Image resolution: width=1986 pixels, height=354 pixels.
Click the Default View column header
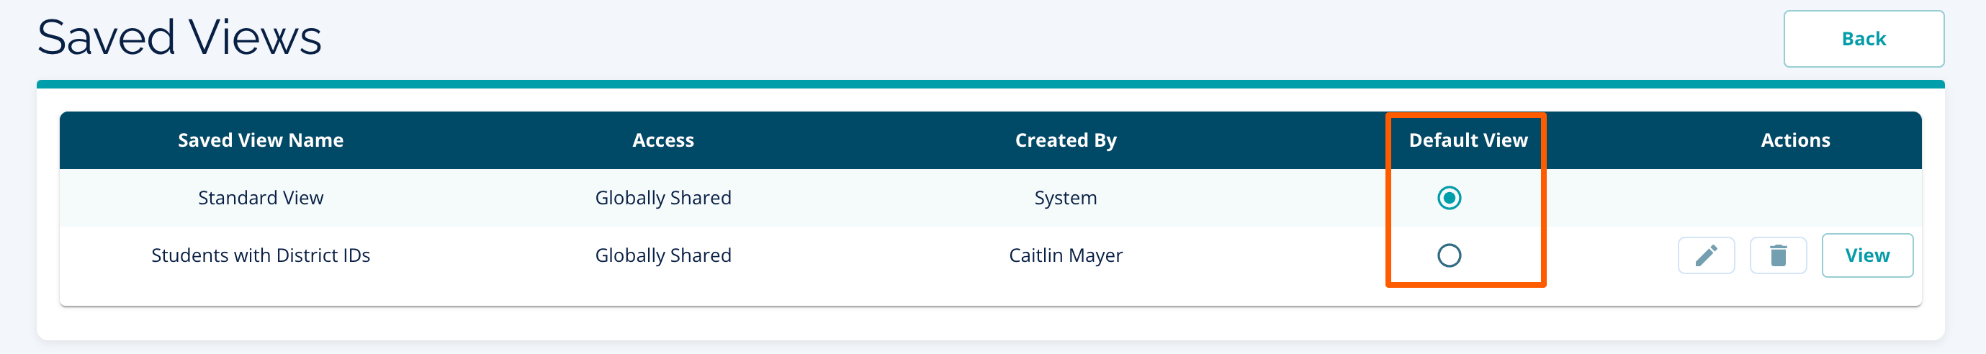1468,140
